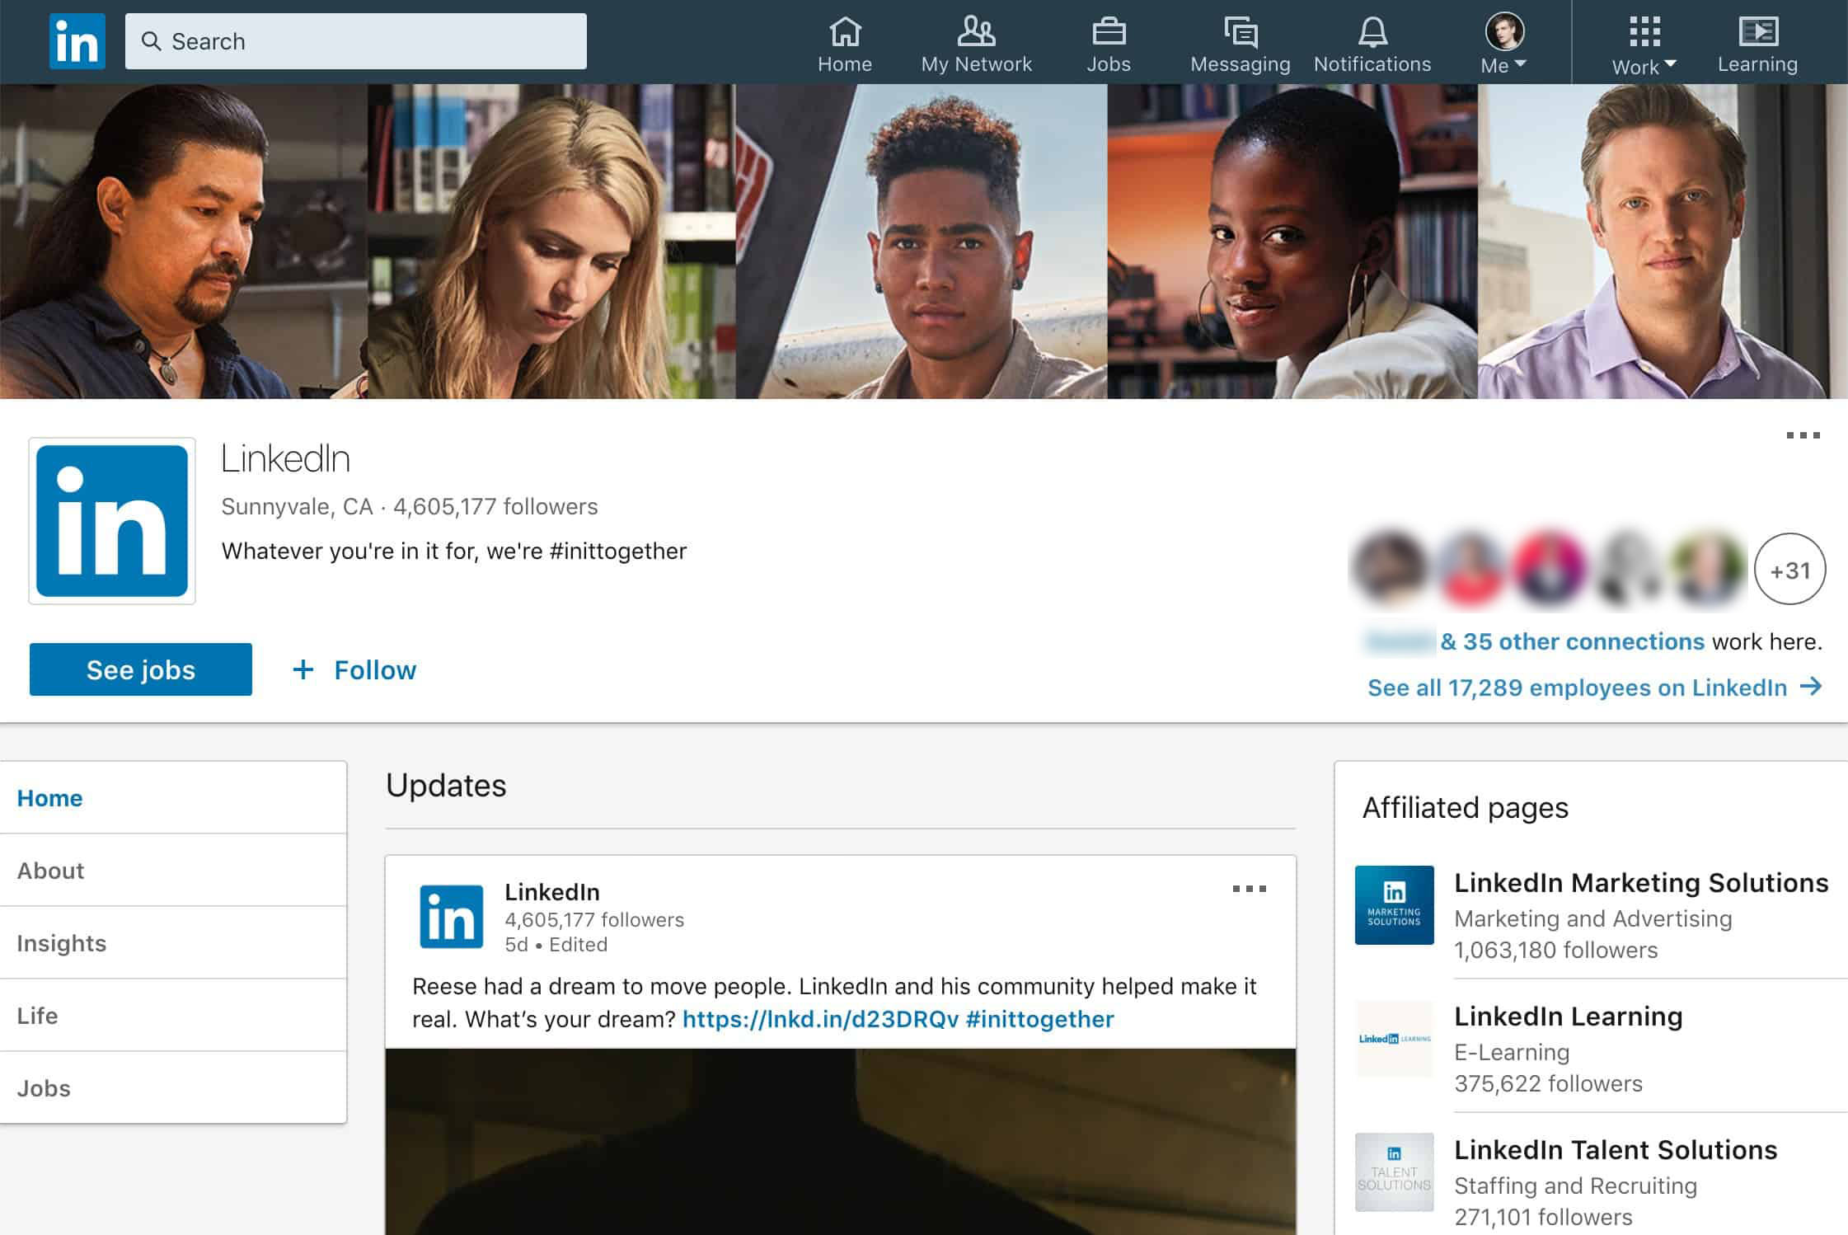Open company page three-dot overflow menu
The width and height of the screenshot is (1848, 1235).
coord(1803,435)
